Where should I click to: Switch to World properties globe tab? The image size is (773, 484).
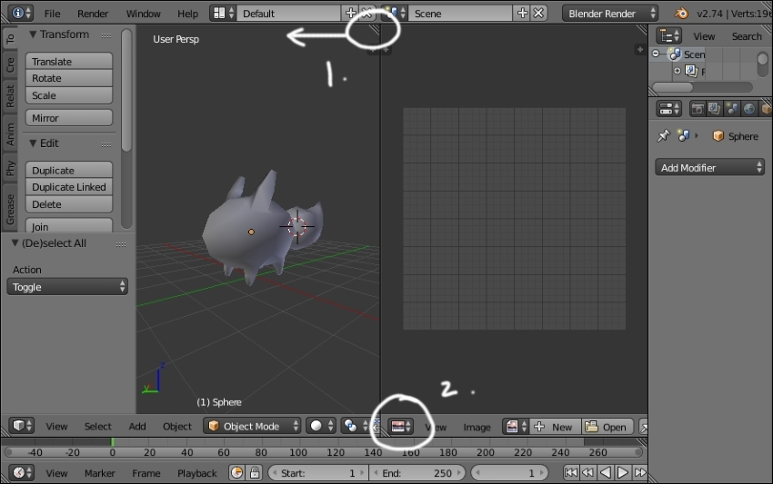point(748,109)
